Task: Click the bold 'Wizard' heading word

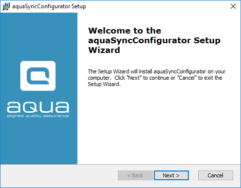Action: 104,50
